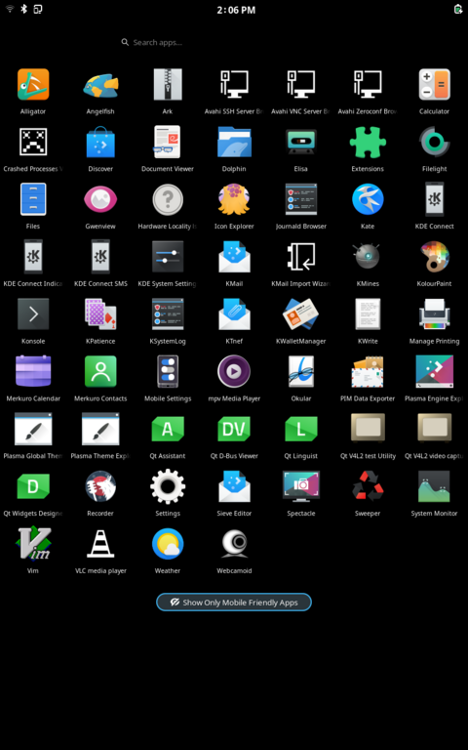Open Avahi Zeroconf Browser
Screen dimensions: 468x750
[x=368, y=85]
